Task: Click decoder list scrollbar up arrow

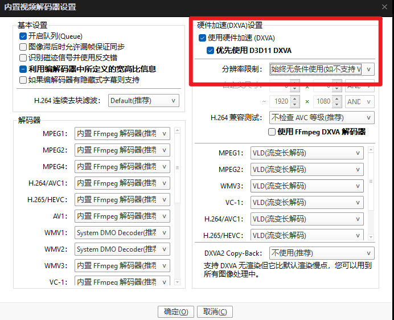Action: [x=178, y=130]
